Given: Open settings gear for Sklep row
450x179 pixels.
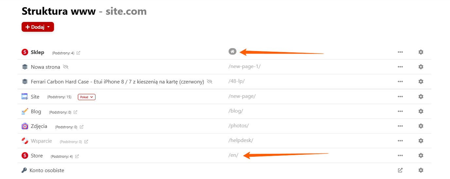Looking at the screenshot, I should click(x=421, y=52).
